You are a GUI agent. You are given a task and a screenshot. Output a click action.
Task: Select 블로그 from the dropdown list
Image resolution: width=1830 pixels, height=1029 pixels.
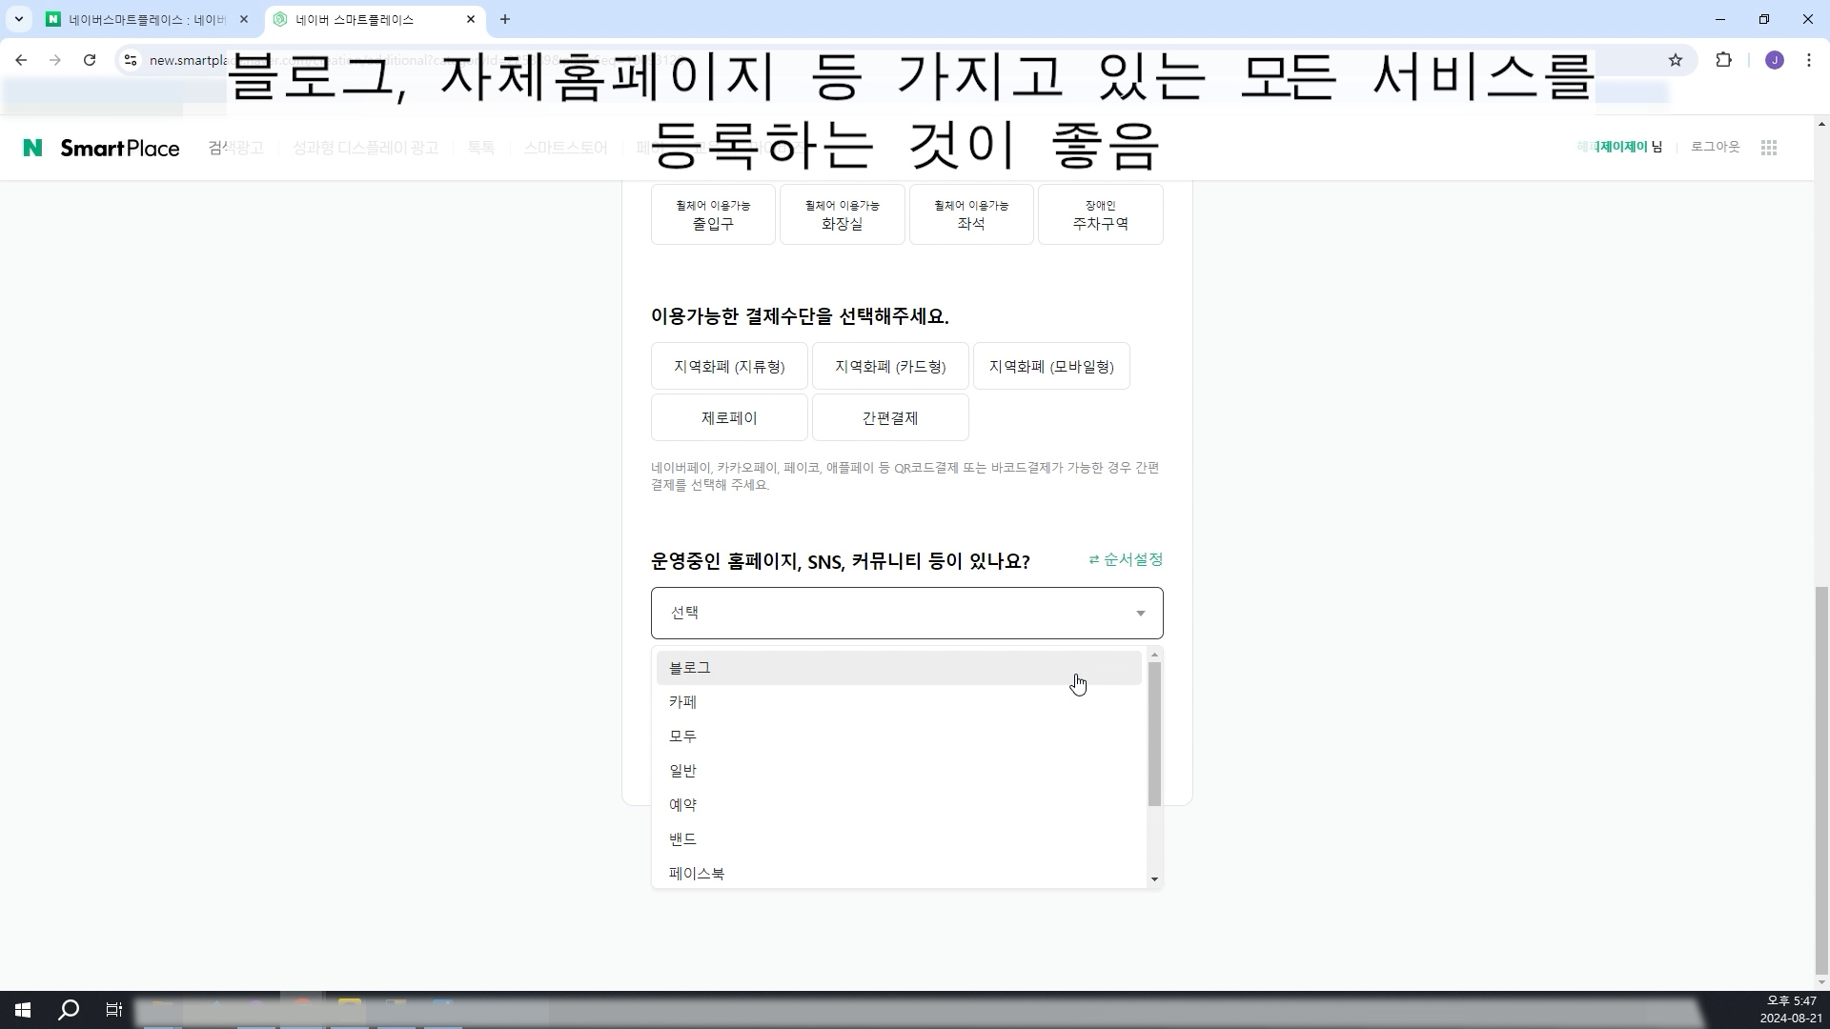pyautogui.click(x=690, y=668)
